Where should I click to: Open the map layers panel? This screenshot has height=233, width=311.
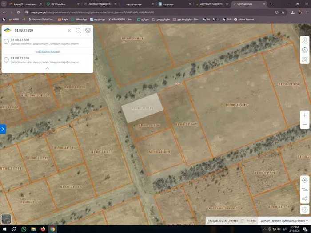(x=88, y=31)
